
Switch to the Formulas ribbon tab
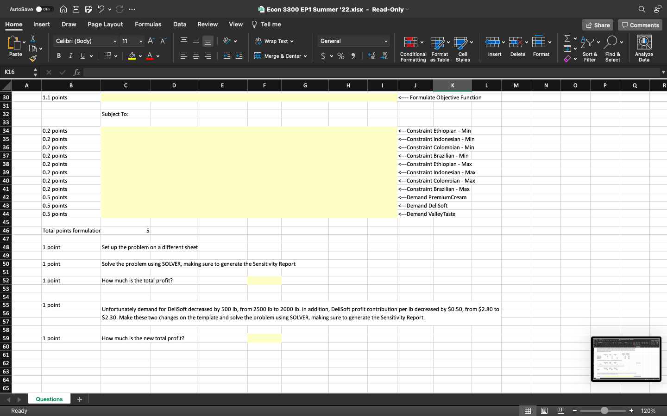tap(148, 24)
